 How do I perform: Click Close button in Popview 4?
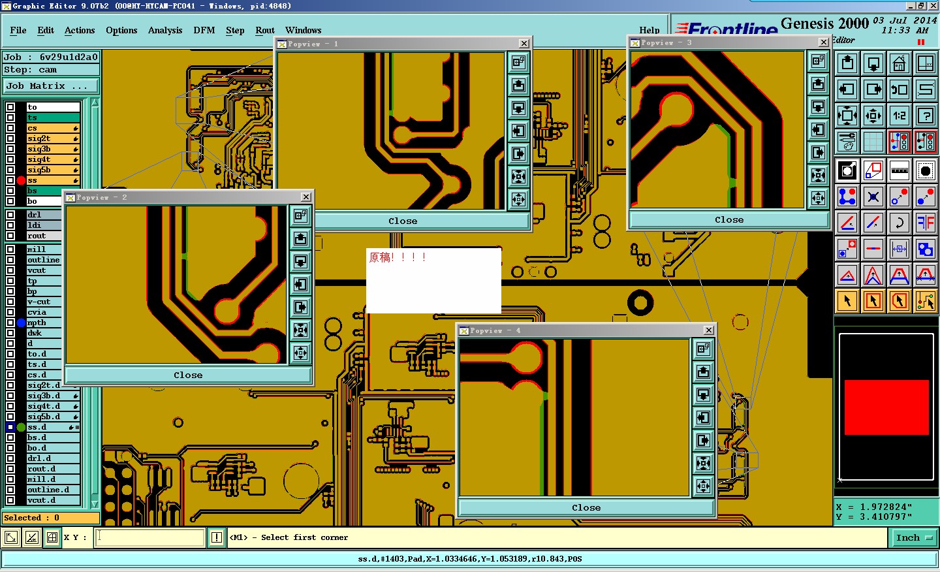pyautogui.click(x=586, y=508)
